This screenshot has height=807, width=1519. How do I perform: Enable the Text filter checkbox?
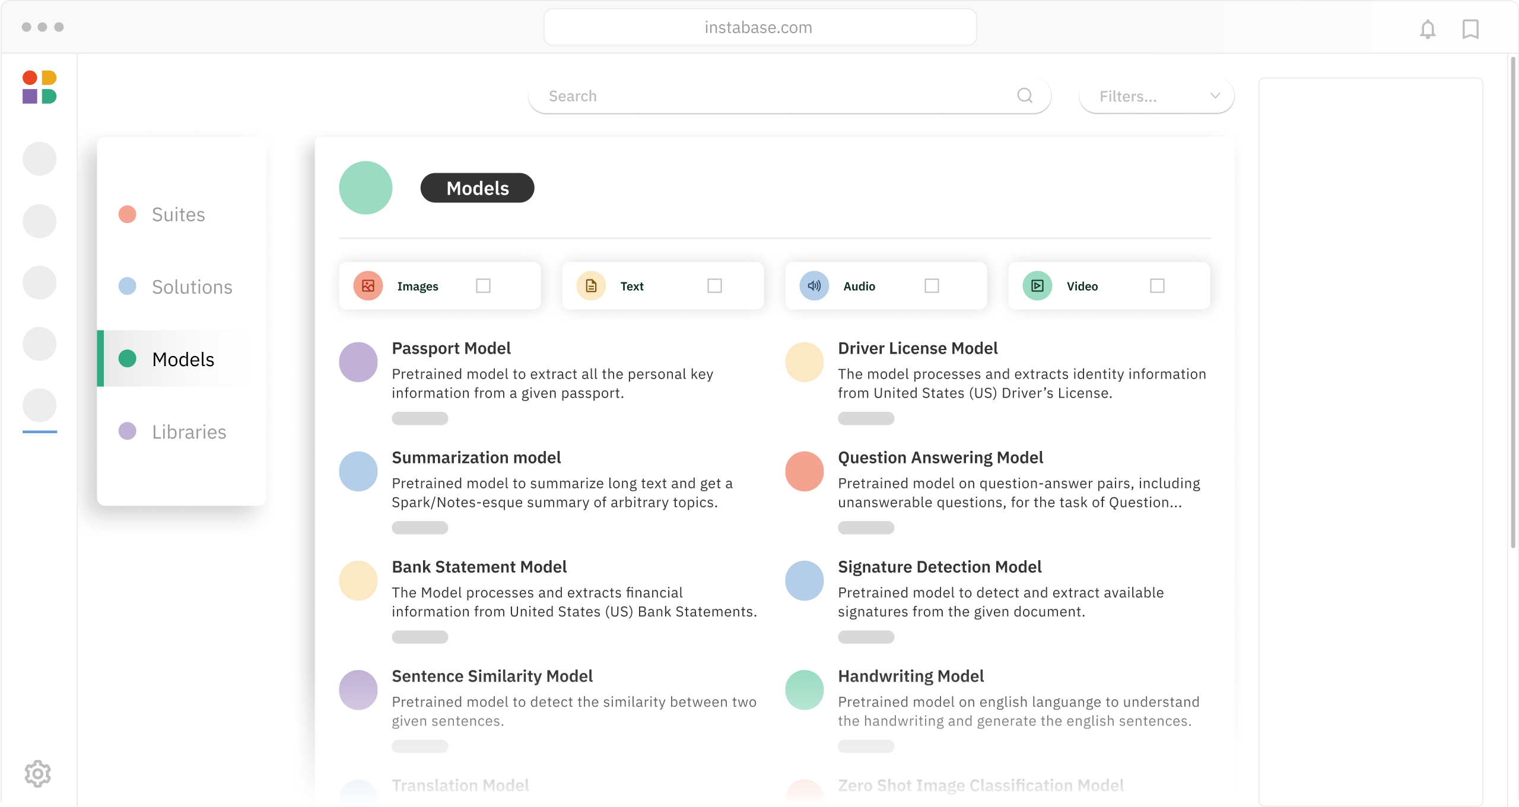tap(714, 286)
